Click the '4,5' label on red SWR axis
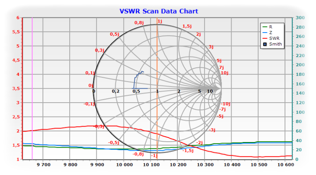The height and width of the screenshot is (175, 316). [x=16, y=60]
